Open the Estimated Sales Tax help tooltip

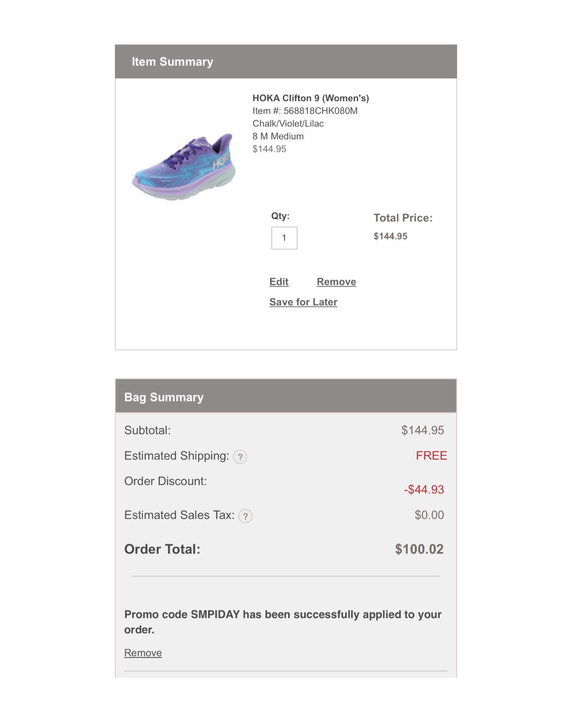click(246, 515)
